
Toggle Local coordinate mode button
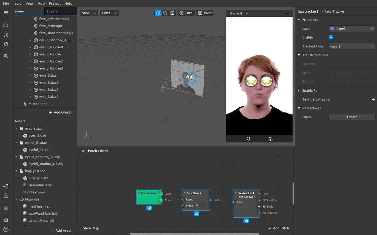tap(186, 13)
